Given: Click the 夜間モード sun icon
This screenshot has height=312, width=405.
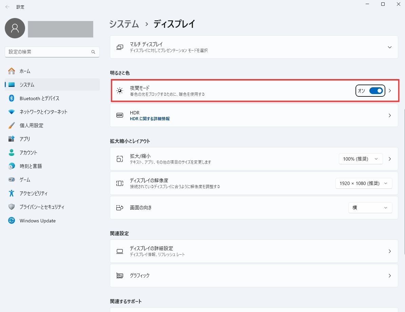Looking at the screenshot, I should coord(119,91).
